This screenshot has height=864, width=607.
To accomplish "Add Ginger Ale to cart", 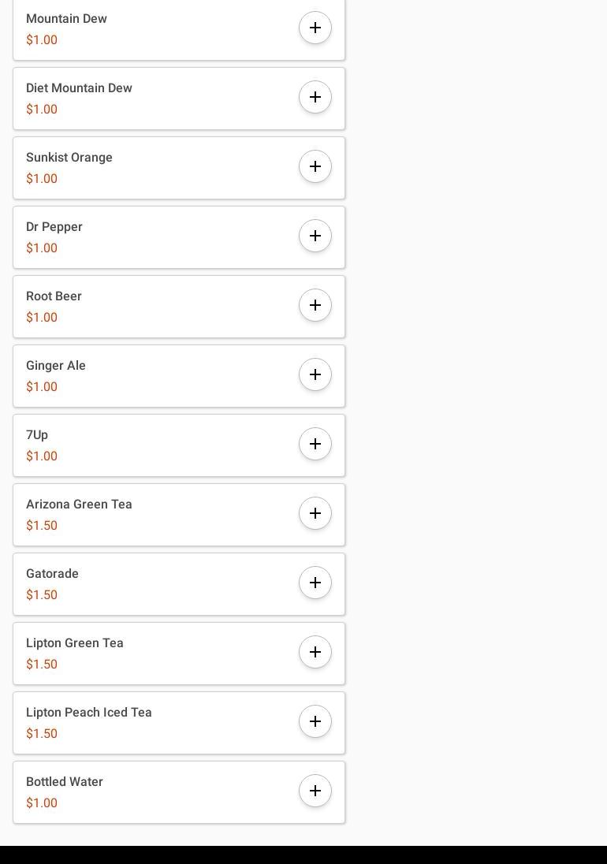I will (x=315, y=374).
